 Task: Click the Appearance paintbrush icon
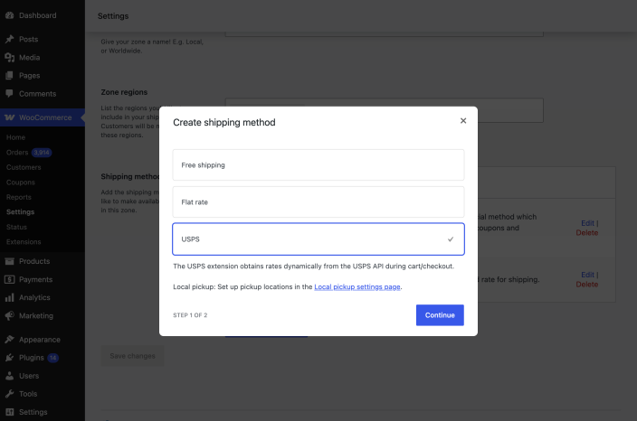tap(10, 340)
